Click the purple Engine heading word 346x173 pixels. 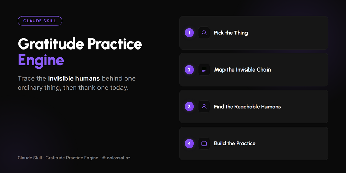[x=41, y=60]
